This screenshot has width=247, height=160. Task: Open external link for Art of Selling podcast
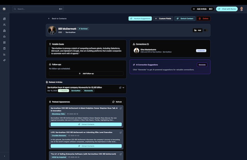click(x=121, y=154)
